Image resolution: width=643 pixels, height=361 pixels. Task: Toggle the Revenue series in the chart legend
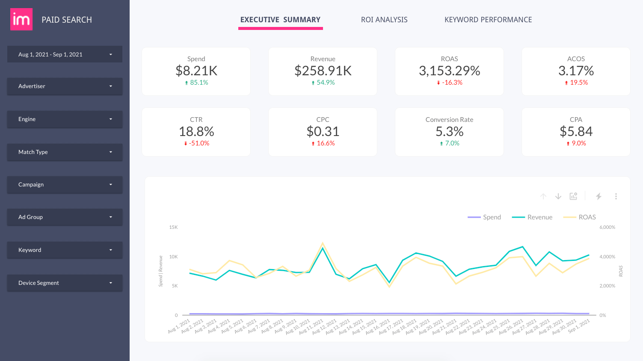[x=533, y=217]
